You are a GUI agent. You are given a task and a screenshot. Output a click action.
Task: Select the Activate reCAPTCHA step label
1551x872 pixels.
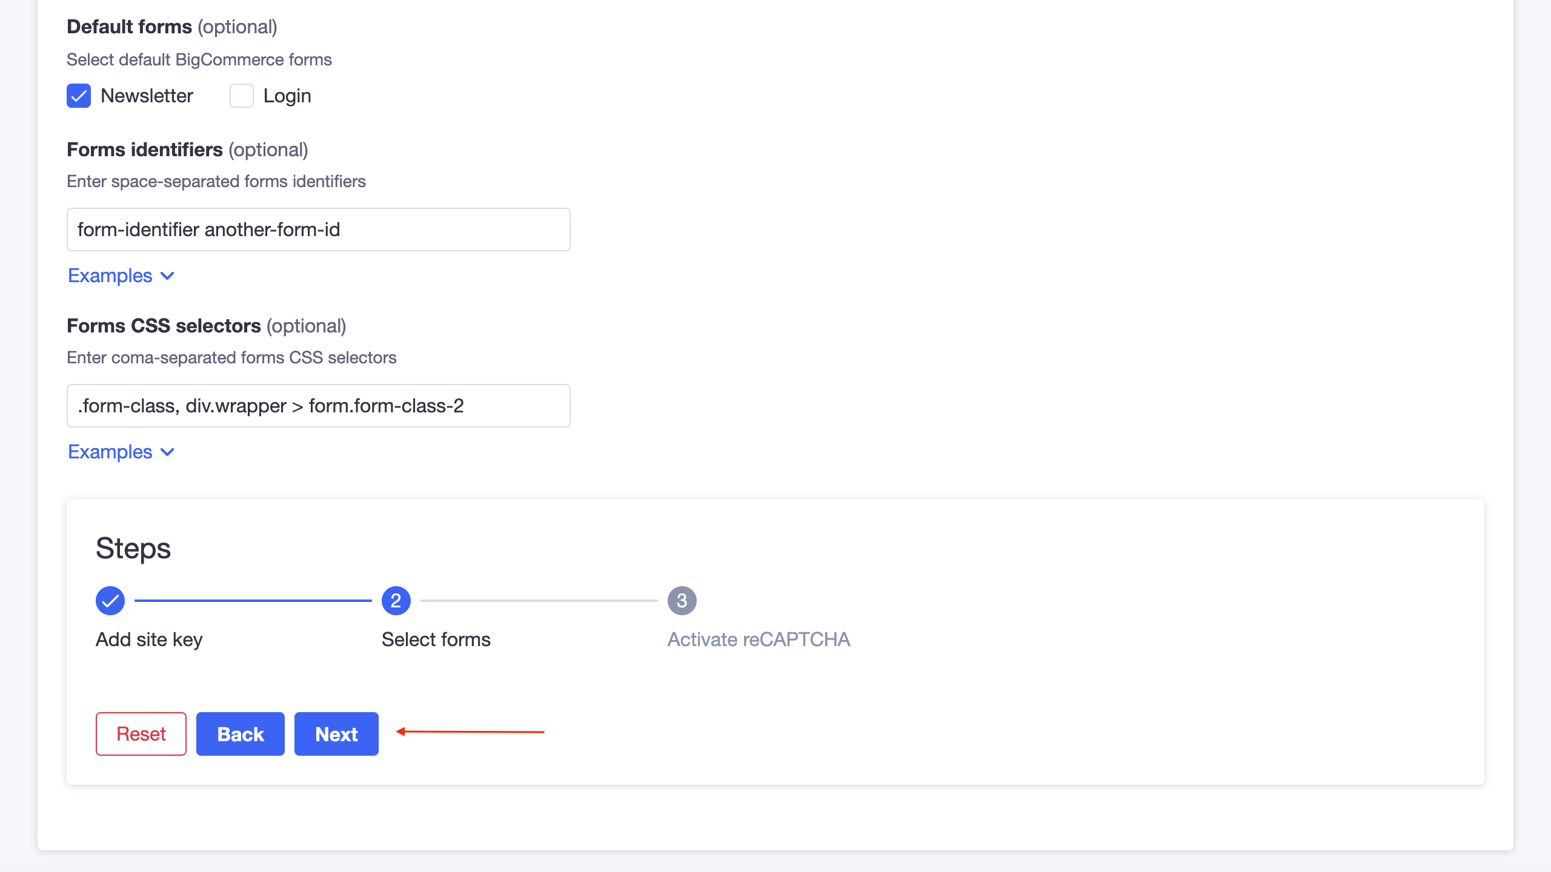pos(759,639)
